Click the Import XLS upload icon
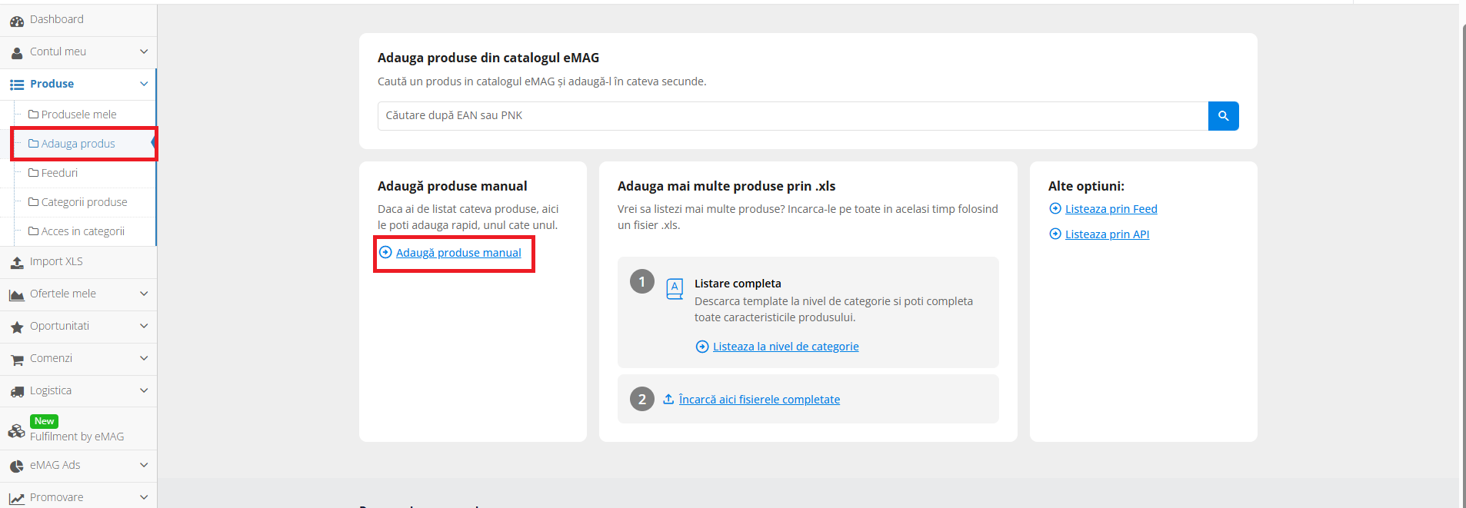This screenshot has height=508, width=1466. [17, 263]
